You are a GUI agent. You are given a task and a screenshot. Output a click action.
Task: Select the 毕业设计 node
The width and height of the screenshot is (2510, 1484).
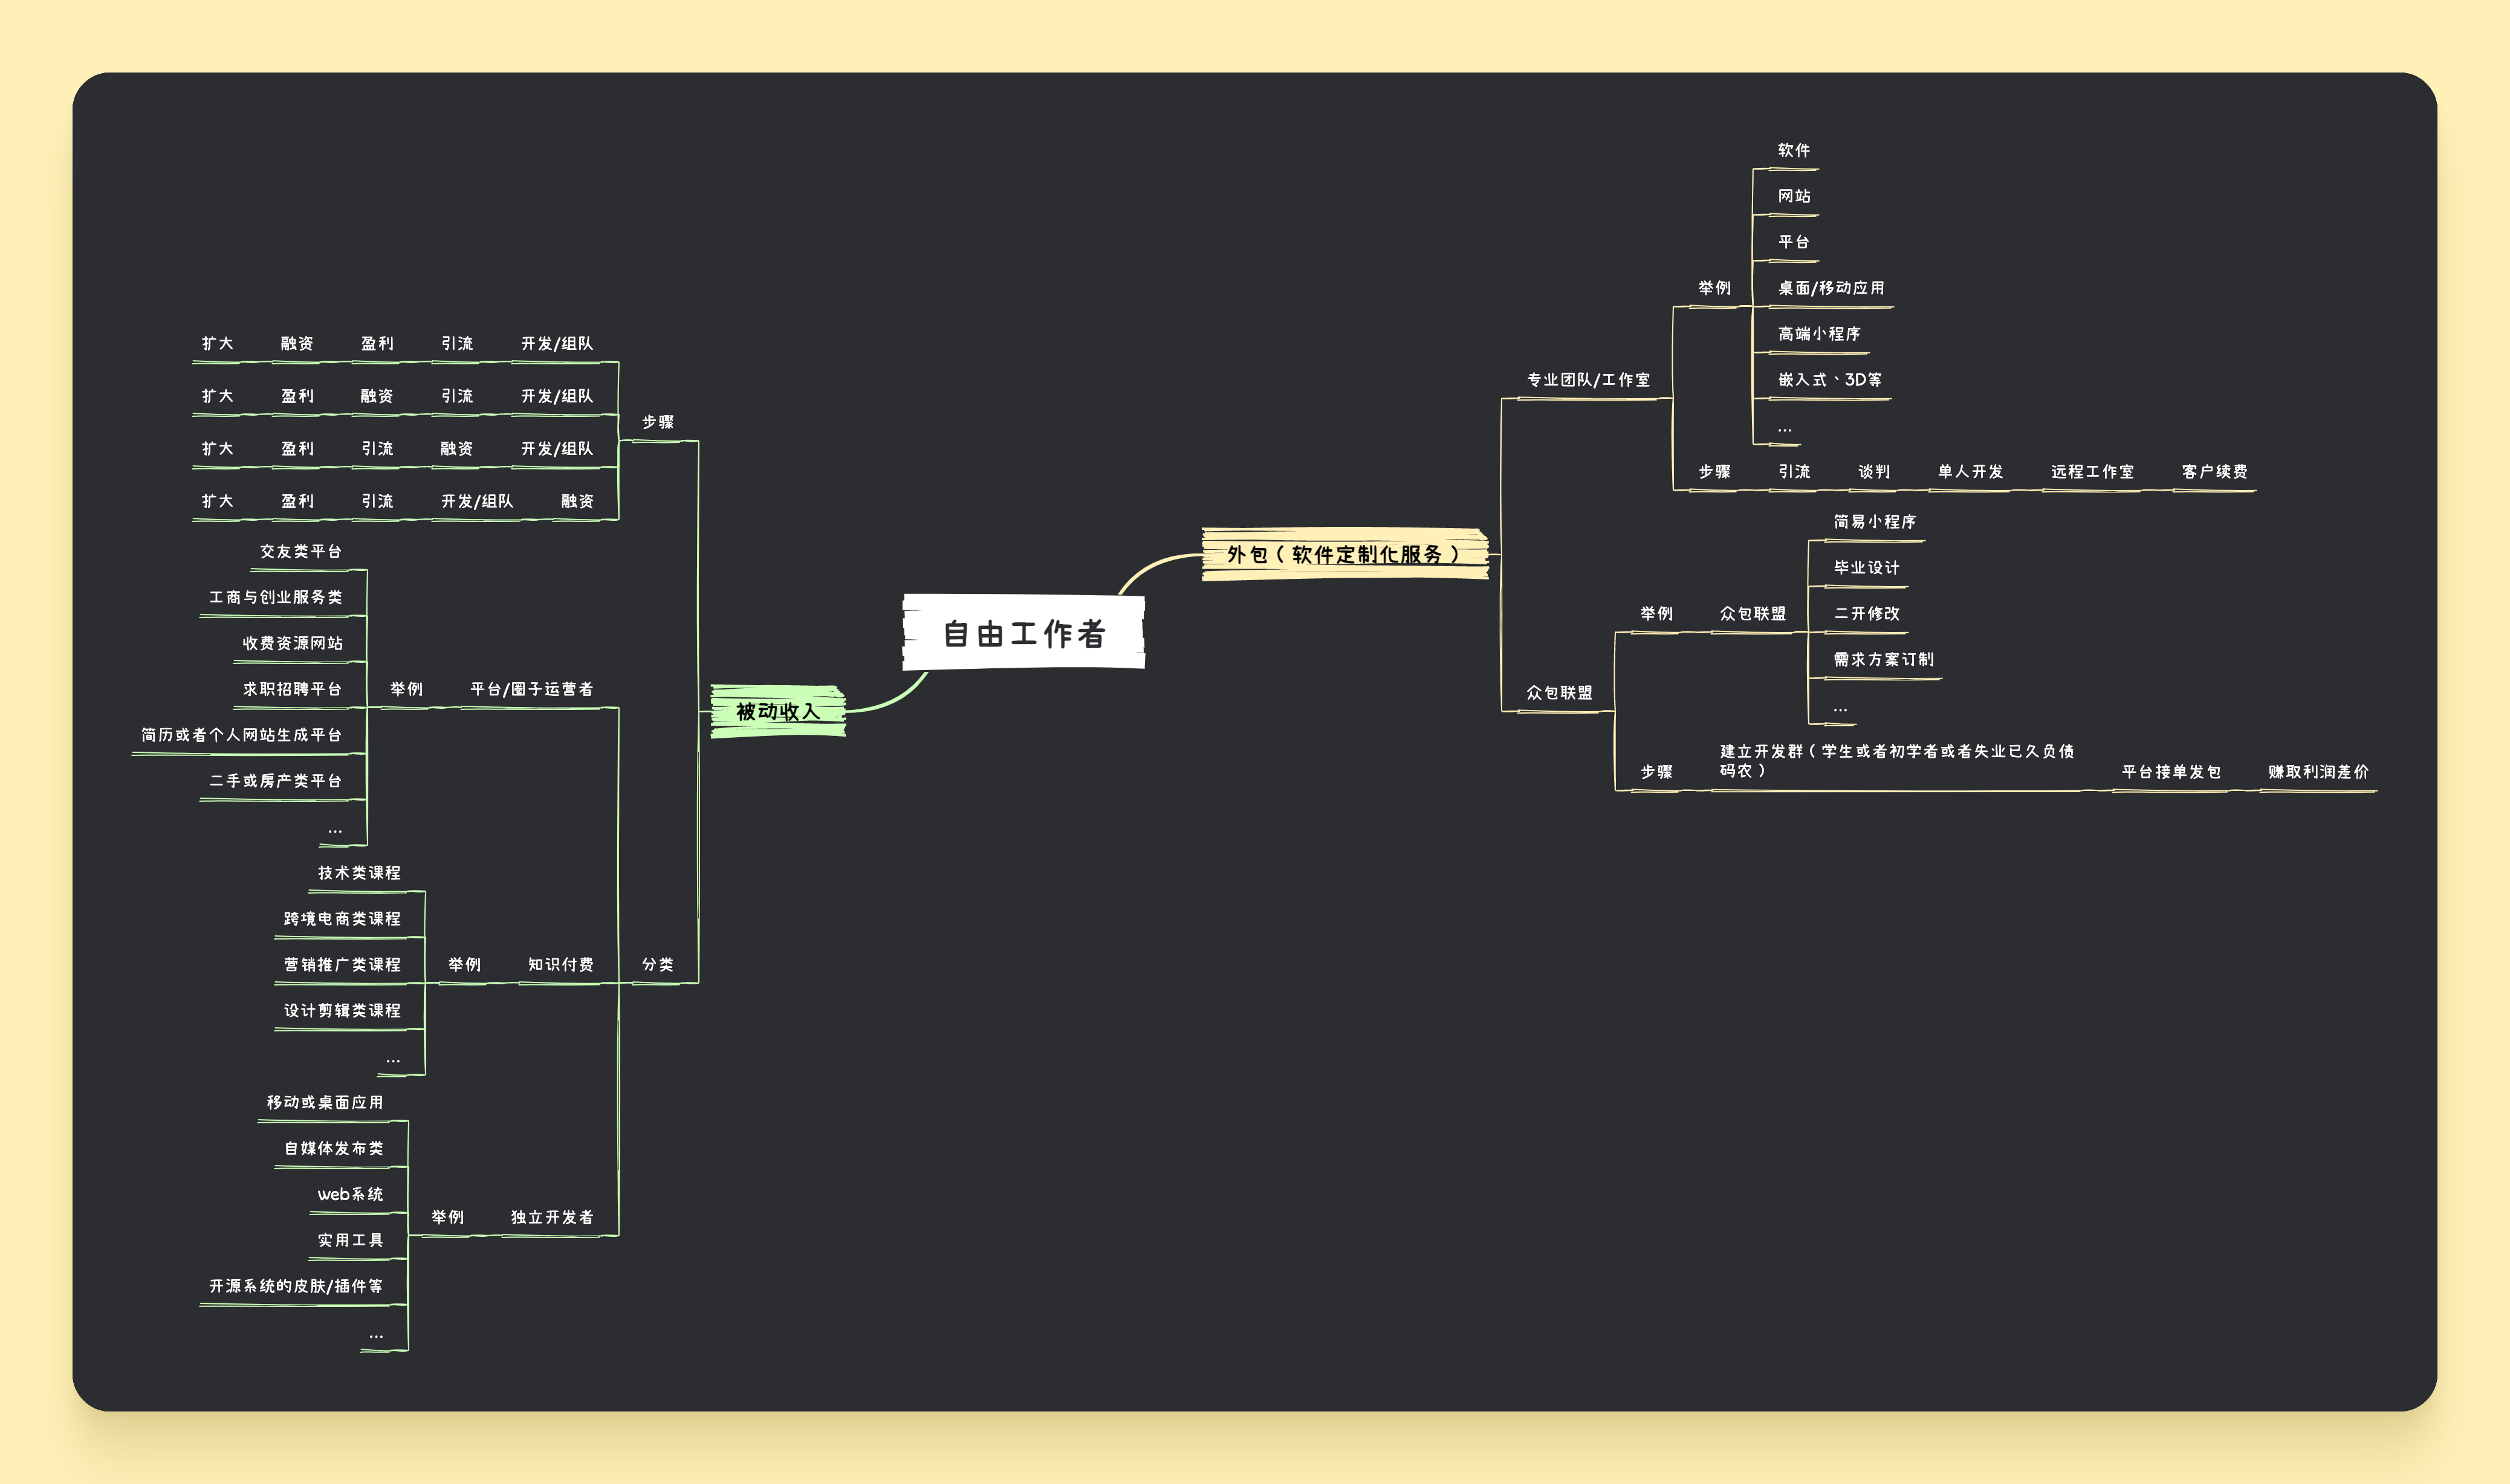tap(1866, 568)
